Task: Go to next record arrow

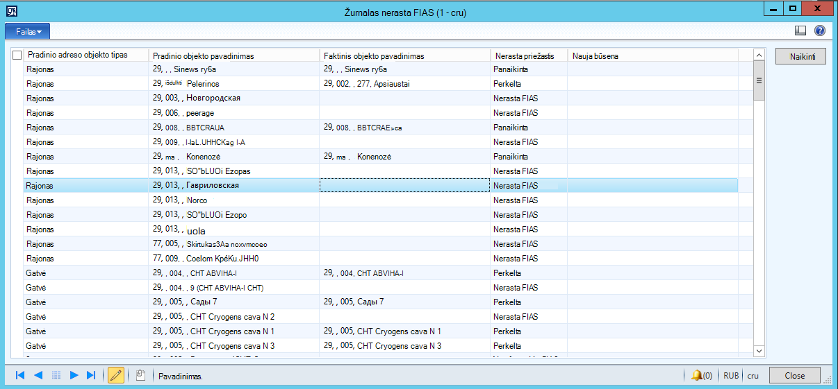Action: (x=74, y=375)
